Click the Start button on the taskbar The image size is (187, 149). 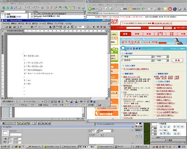point(5,147)
